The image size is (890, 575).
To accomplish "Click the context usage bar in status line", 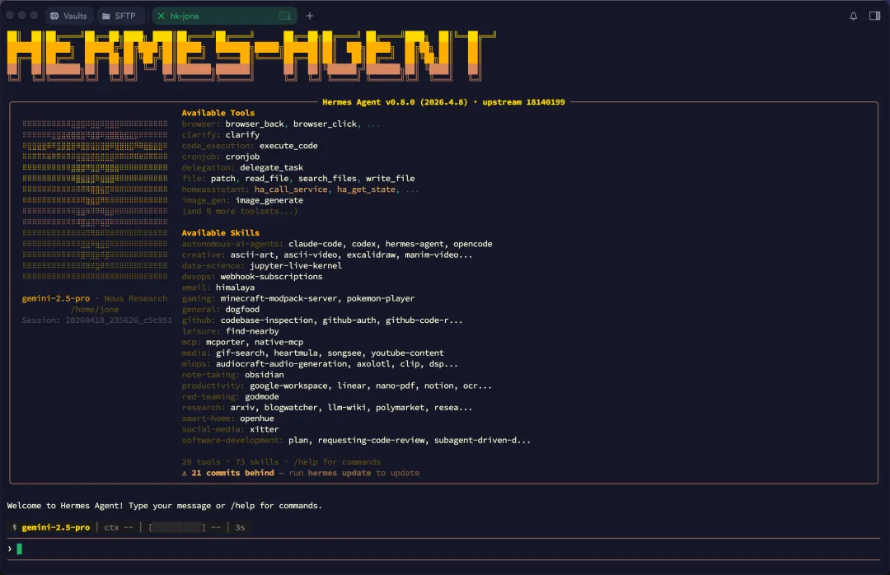I will (x=177, y=527).
